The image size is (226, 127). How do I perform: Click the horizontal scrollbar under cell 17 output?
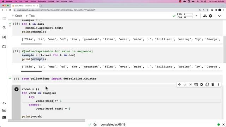pyautogui.click(x=31, y=71)
